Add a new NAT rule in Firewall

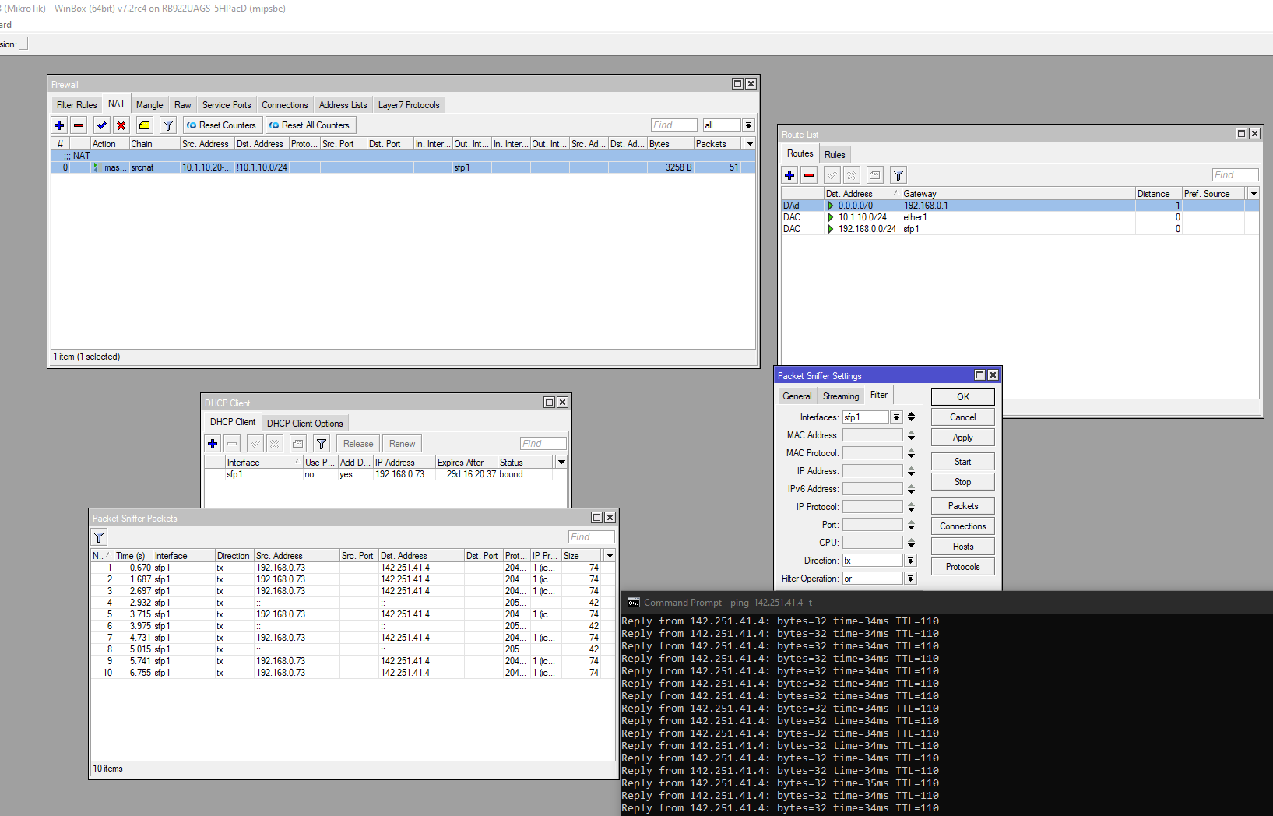[x=59, y=125]
